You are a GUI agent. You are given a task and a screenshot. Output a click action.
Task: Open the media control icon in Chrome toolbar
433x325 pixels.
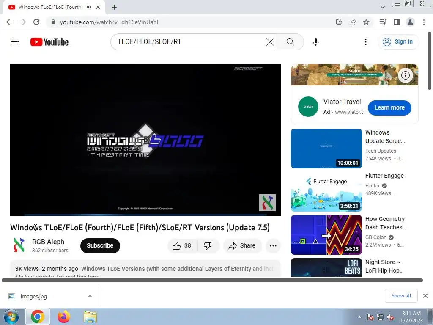pyautogui.click(x=383, y=22)
